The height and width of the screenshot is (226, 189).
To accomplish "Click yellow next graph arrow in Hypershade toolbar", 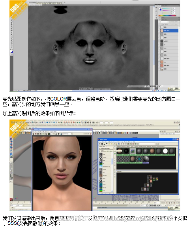I will coord(112,144).
